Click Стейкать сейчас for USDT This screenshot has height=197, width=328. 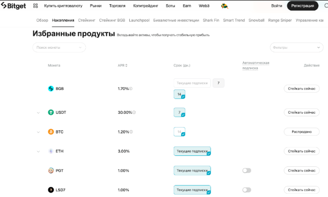(302, 112)
